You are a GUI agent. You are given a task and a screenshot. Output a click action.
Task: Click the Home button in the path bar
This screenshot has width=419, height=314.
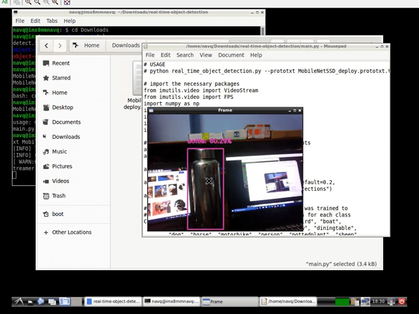click(x=87, y=45)
